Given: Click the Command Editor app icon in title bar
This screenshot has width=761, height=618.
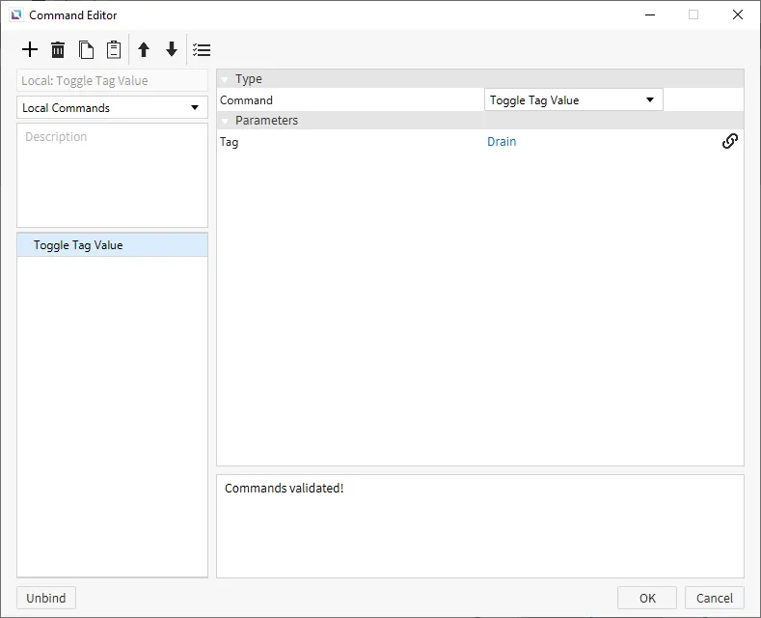Looking at the screenshot, I should pos(16,15).
